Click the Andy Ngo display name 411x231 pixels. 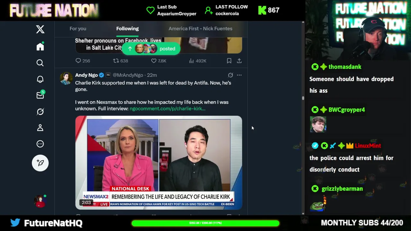[86, 75]
